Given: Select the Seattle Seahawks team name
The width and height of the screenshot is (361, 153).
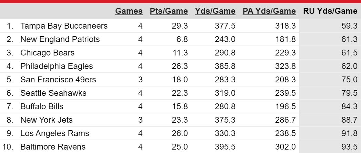Looking at the screenshot, I should tap(53, 93).
